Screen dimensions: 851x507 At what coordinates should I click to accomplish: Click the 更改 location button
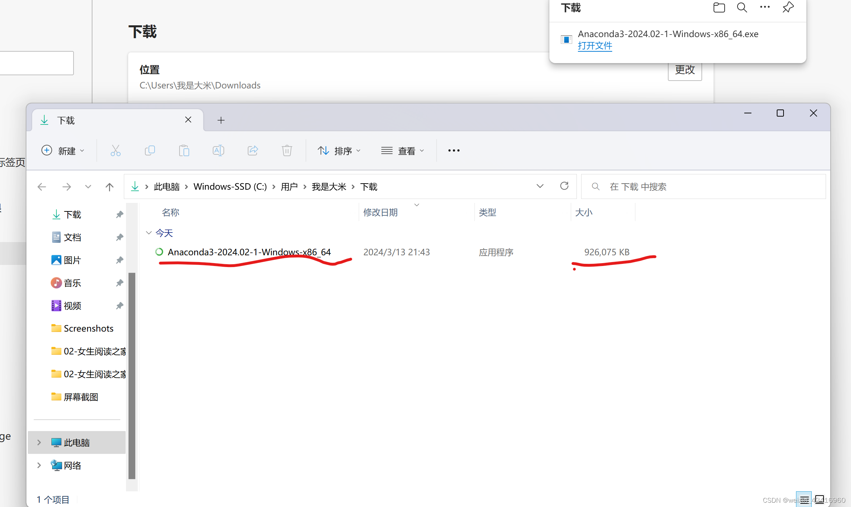tap(685, 70)
